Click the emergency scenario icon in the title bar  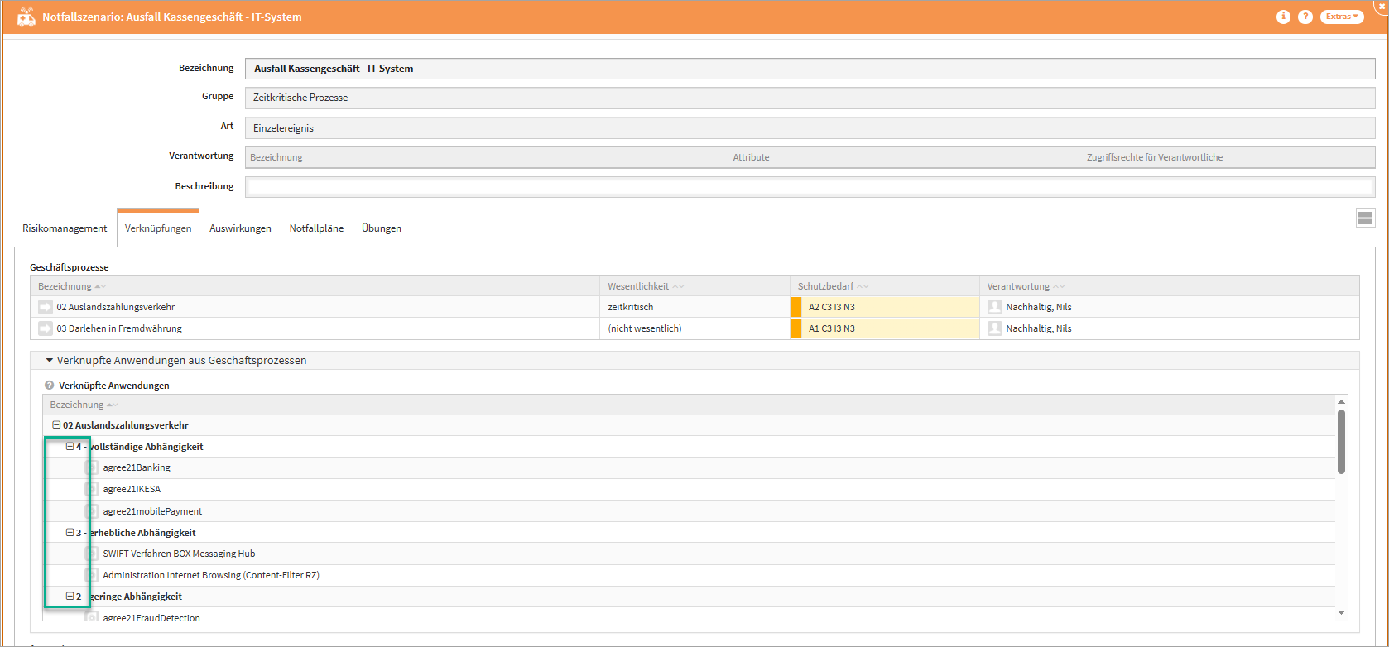click(x=26, y=17)
